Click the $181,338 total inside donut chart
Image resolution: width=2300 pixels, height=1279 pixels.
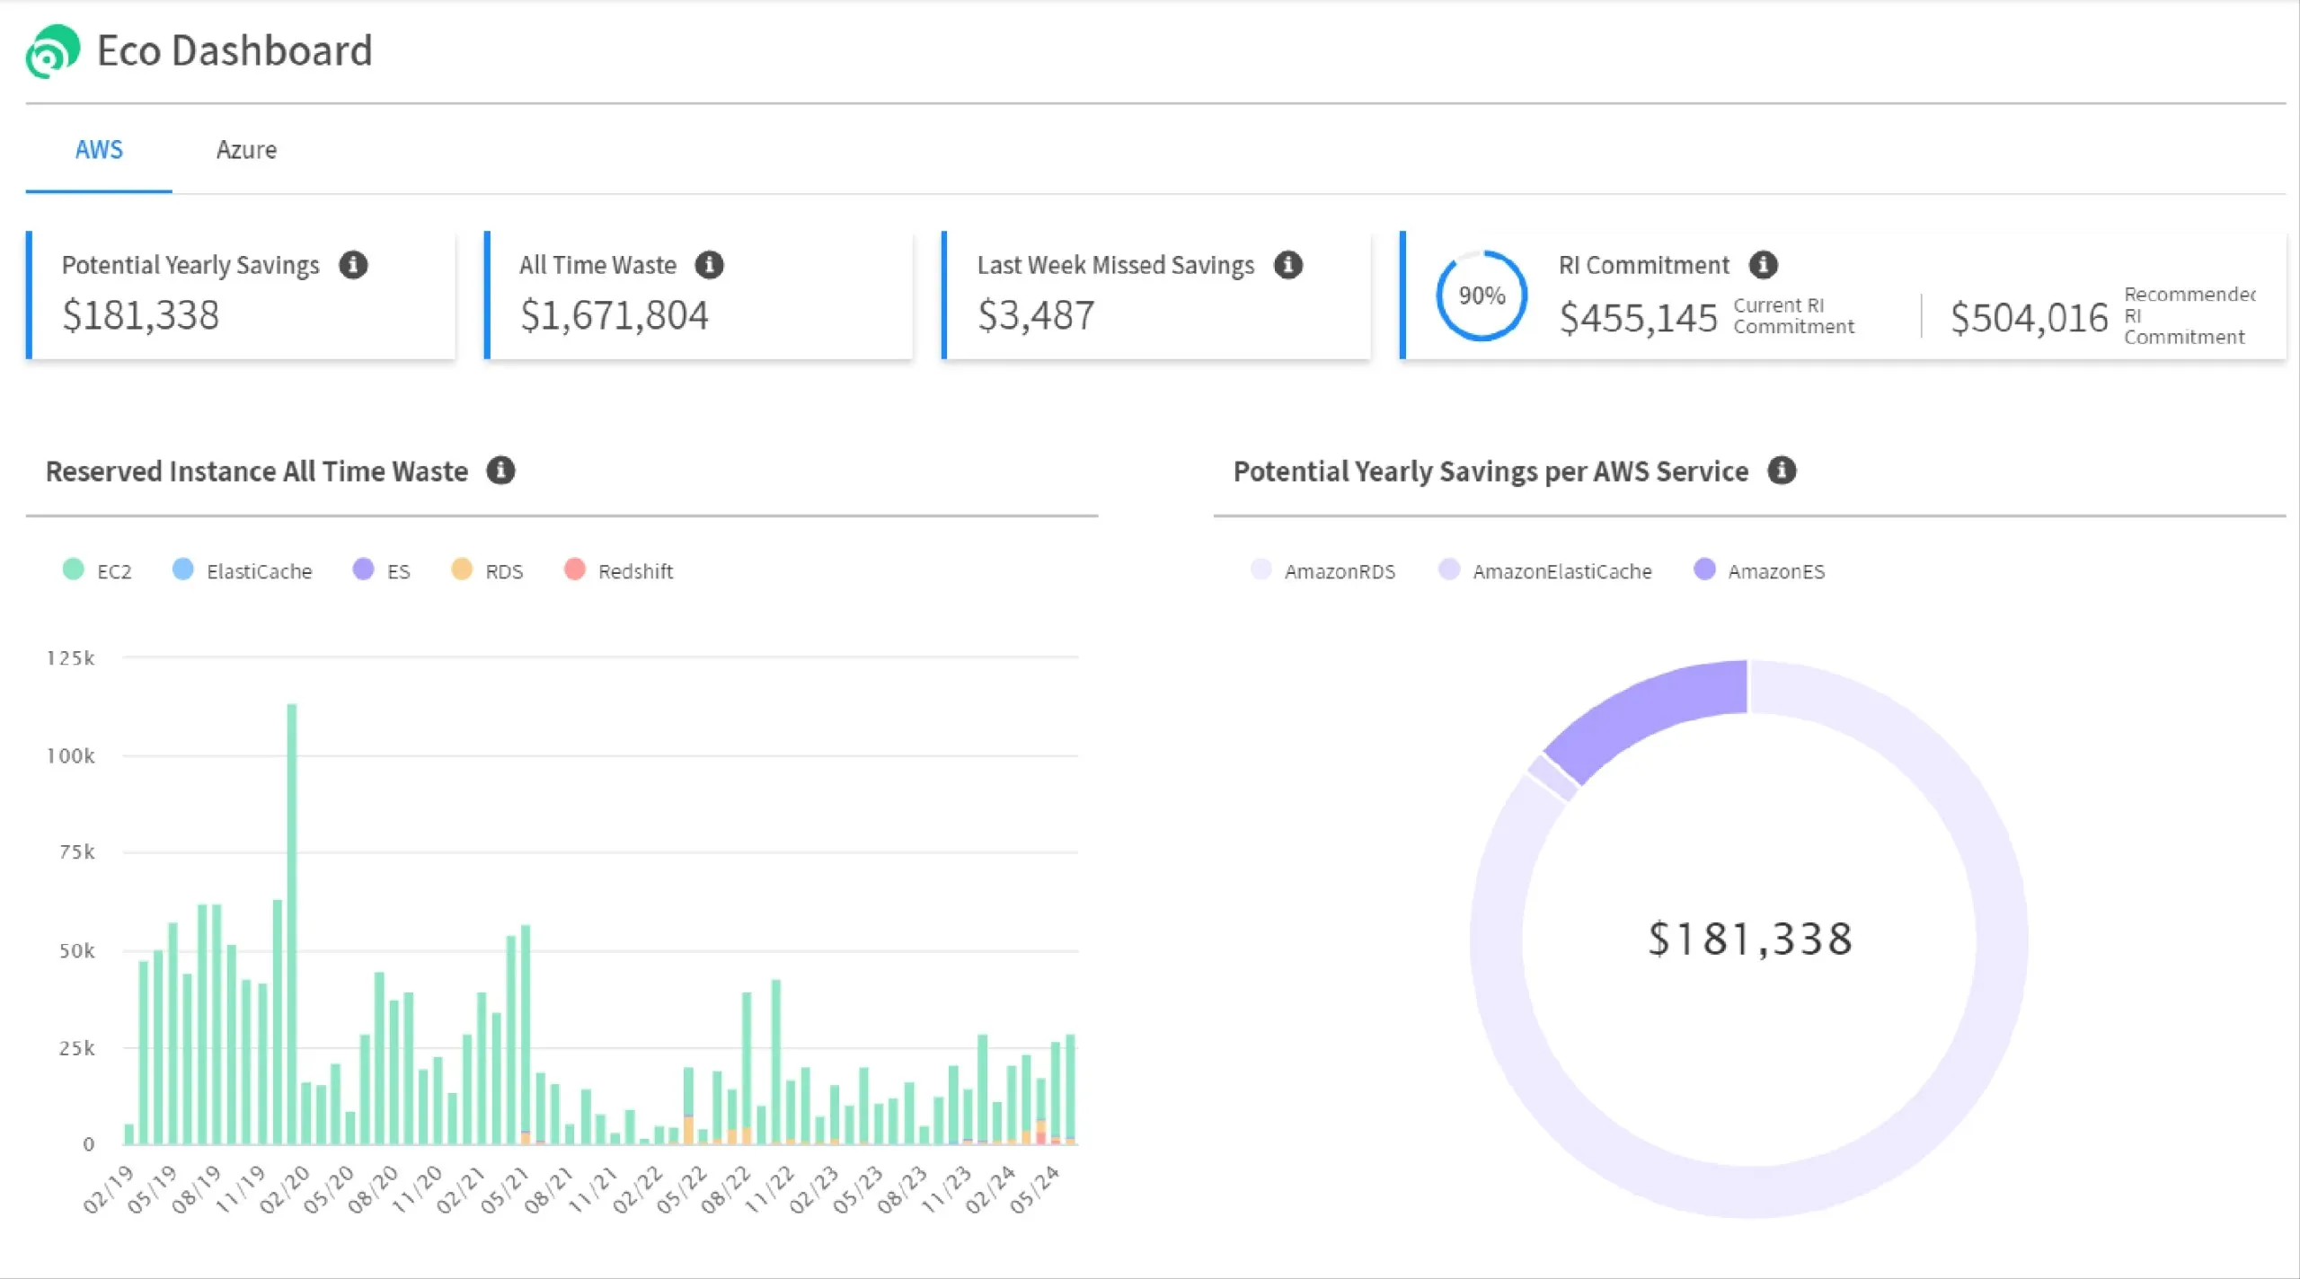(1749, 939)
